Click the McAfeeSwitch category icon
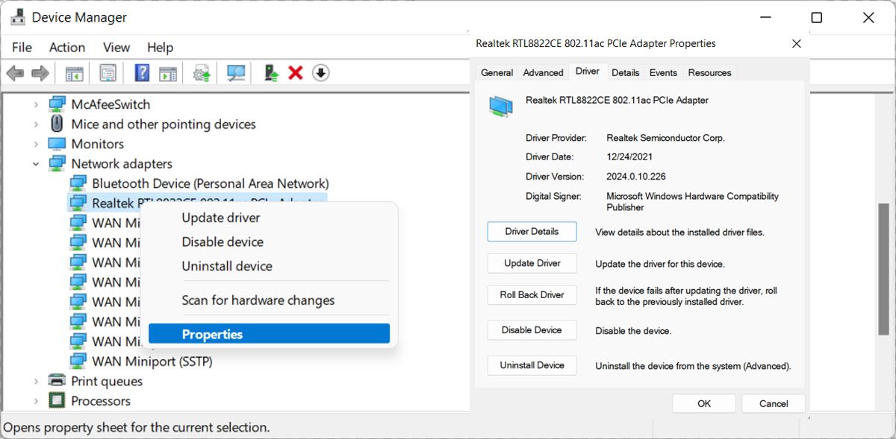 pyautogui.click(x=57, y=104)
